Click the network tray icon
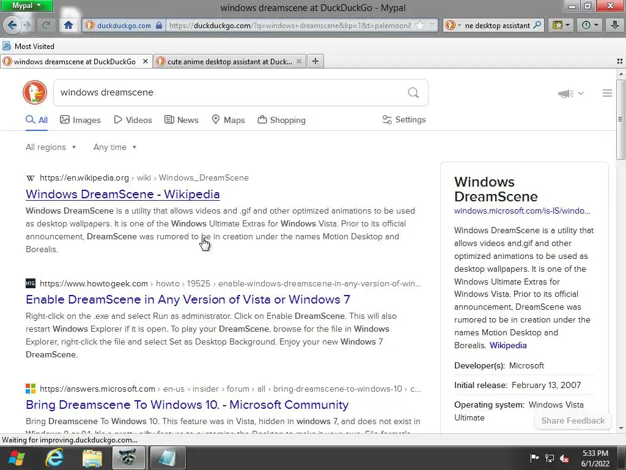 550,458
